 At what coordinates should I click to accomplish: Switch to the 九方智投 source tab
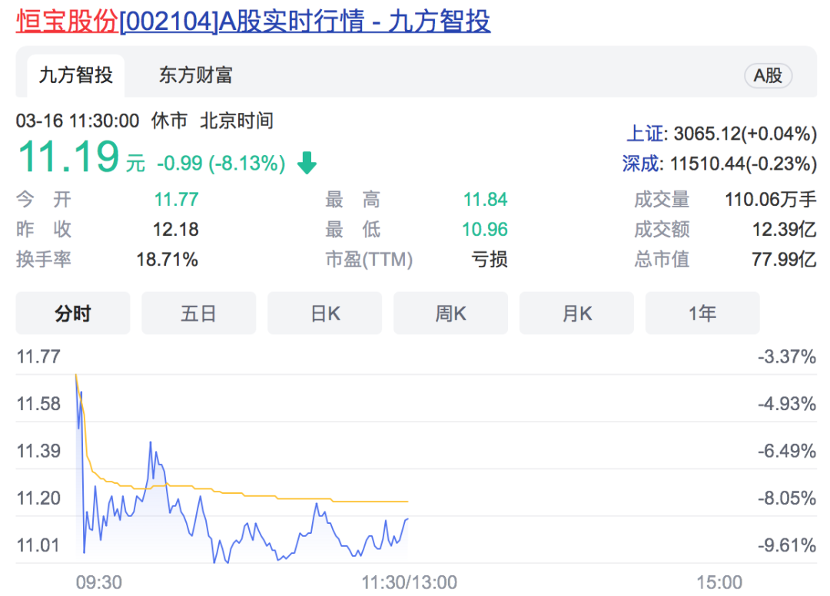point(75,75)
